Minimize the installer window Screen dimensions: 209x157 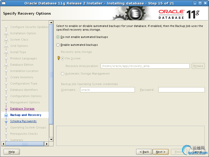coord(195,3)
